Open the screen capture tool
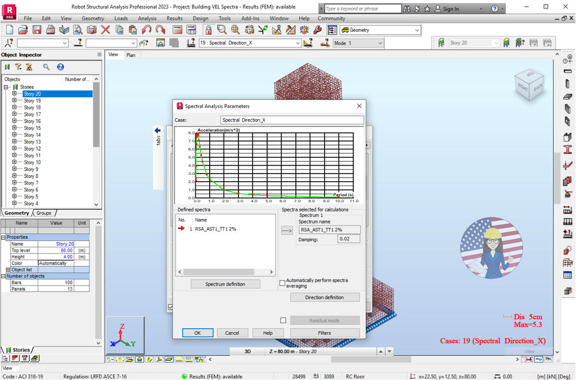This screenshot has height=380, width=576. click(92, 30)
